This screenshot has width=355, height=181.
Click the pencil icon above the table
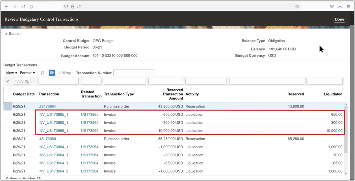[8, 81]
